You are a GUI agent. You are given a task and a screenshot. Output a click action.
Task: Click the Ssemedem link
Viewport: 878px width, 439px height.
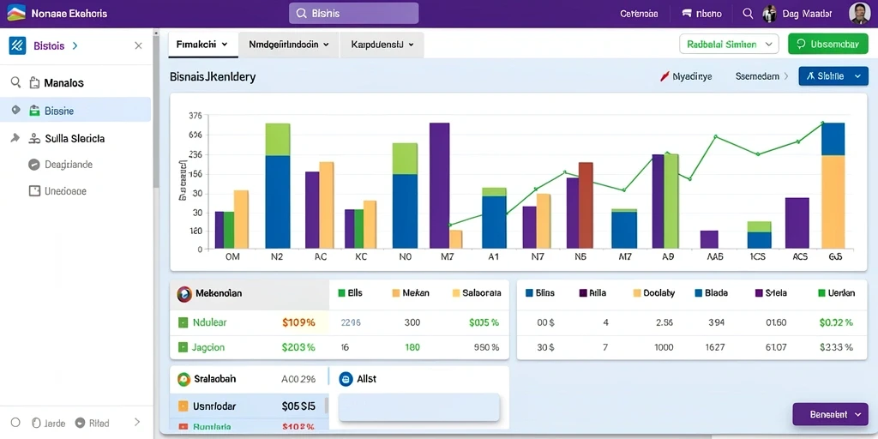[757, 76]
